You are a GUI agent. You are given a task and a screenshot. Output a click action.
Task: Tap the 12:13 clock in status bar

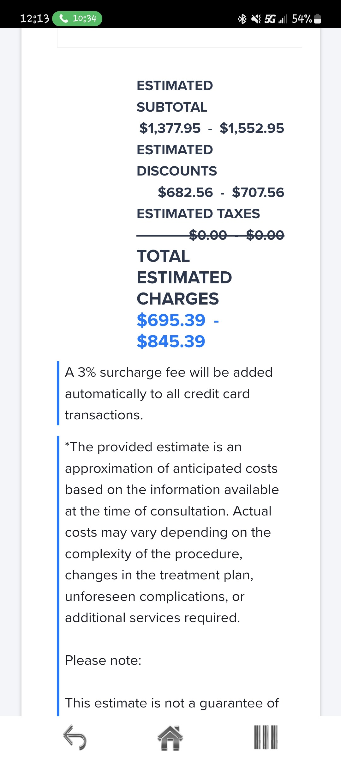35,19
